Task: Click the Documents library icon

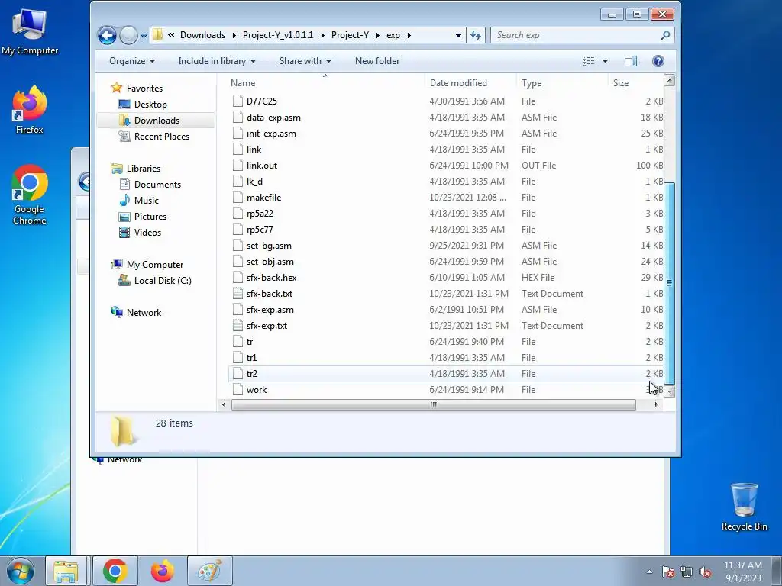Action: [x=124, y=185]
